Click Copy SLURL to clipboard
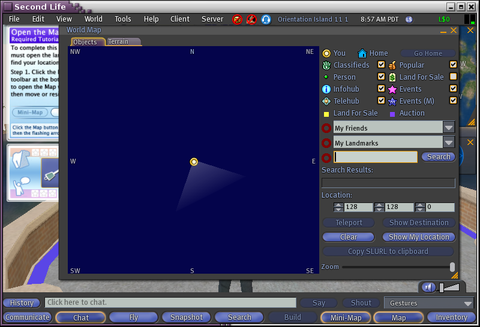Image resolution: width=480 pixels, height=327 pixels. tap(388, 251)
